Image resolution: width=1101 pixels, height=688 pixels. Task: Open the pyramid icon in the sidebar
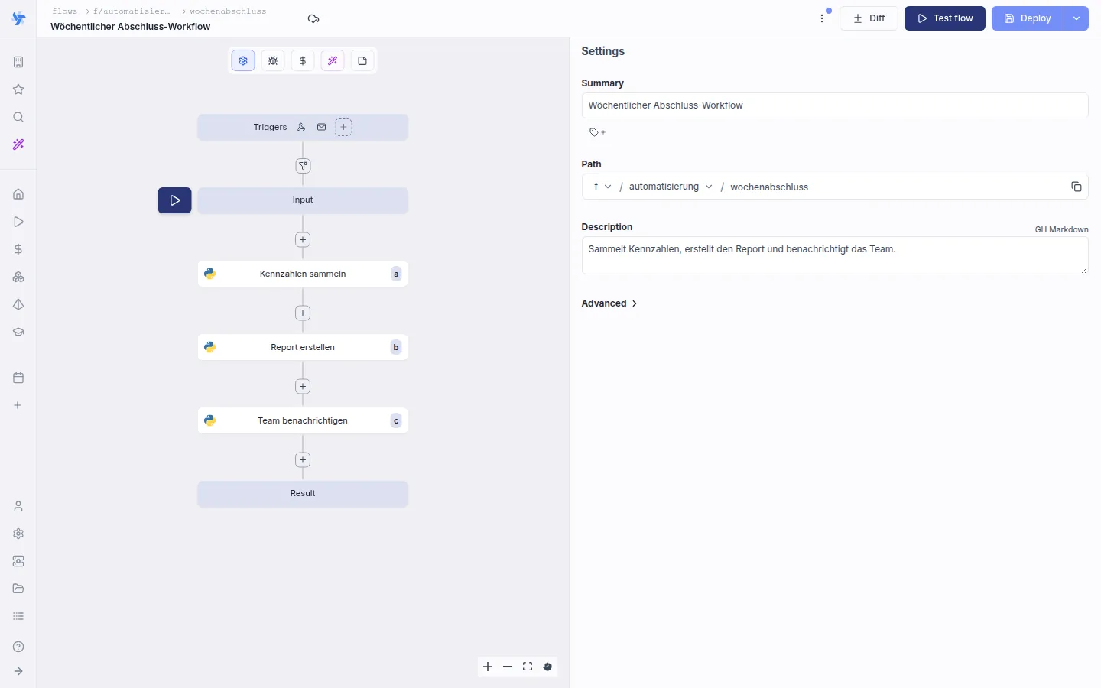click(x=18, y=304)
